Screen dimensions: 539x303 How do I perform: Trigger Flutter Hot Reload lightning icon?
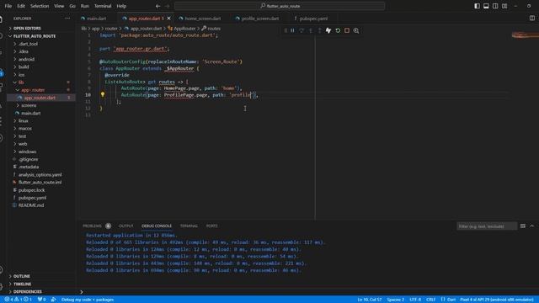[328, 30]
